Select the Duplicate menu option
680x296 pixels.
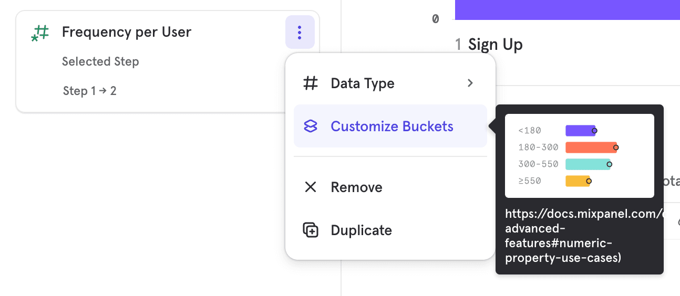click(361, 230)
